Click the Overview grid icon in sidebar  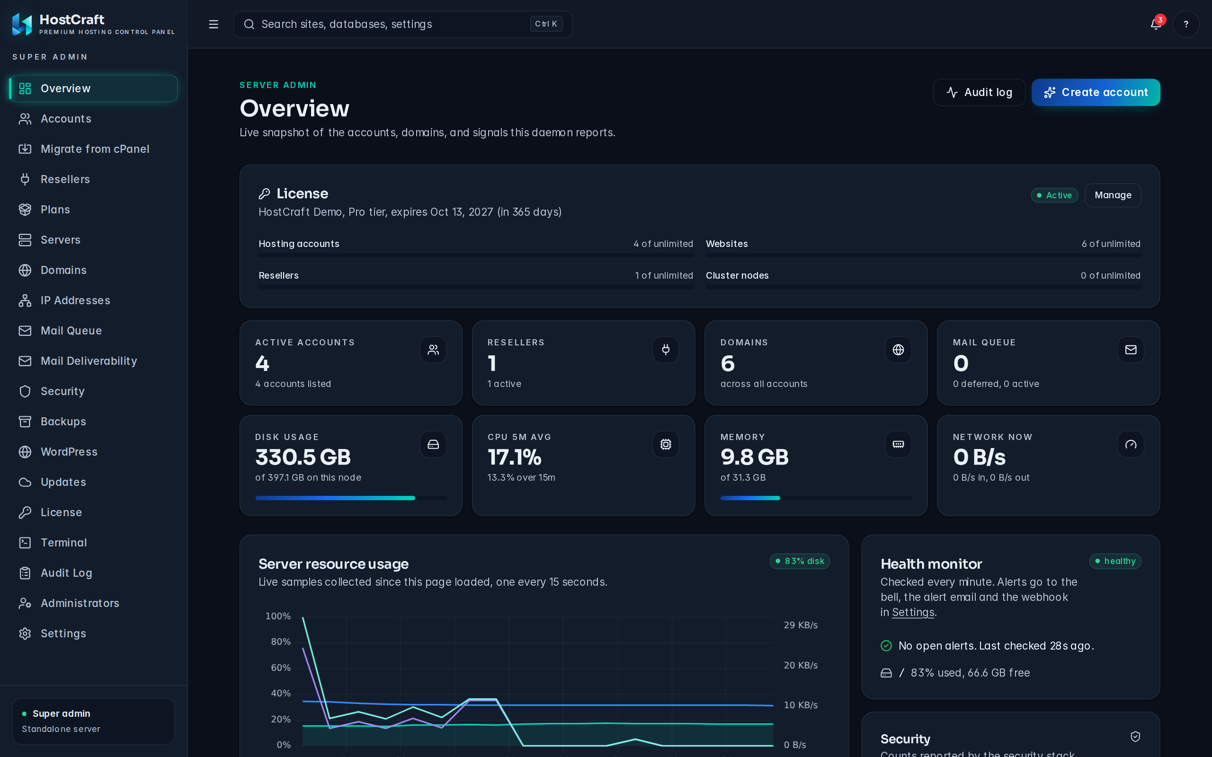click(25, 88)
